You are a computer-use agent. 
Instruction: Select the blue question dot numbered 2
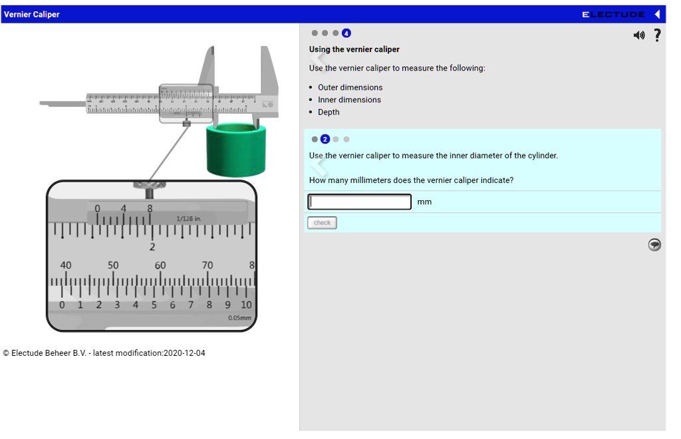(325, 140)
